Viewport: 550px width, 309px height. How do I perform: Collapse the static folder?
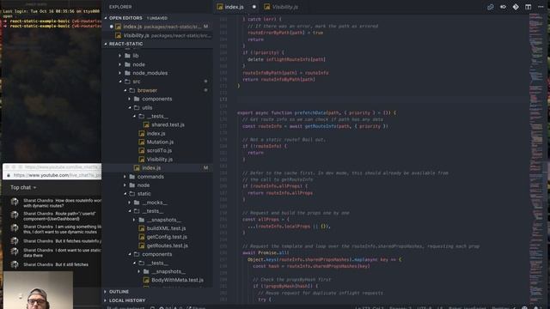(158, 194)
